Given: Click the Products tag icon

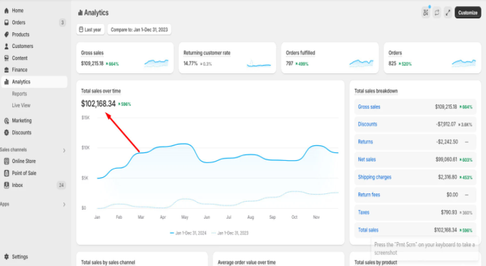Looking at the screenshot, I should (6, 34).
